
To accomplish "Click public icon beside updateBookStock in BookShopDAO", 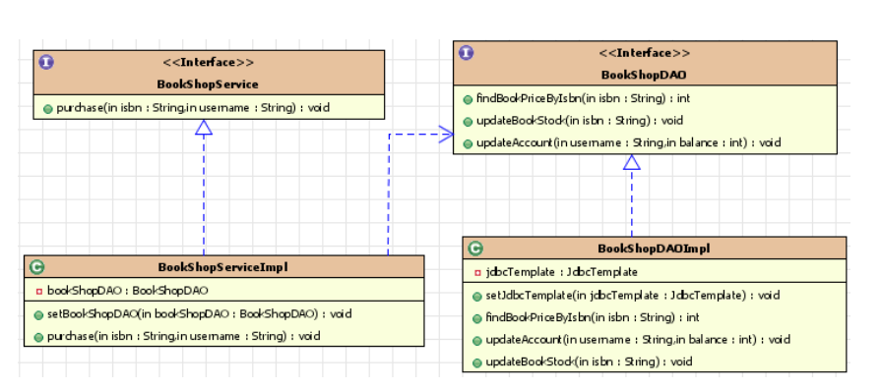I will (x=468, y=122).
